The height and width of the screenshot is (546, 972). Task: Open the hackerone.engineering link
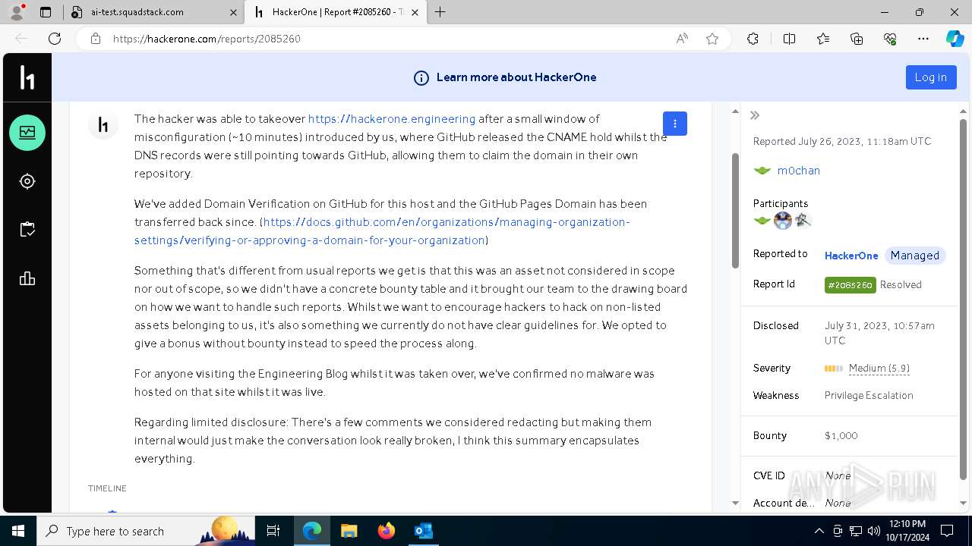[x=392, y=119]
